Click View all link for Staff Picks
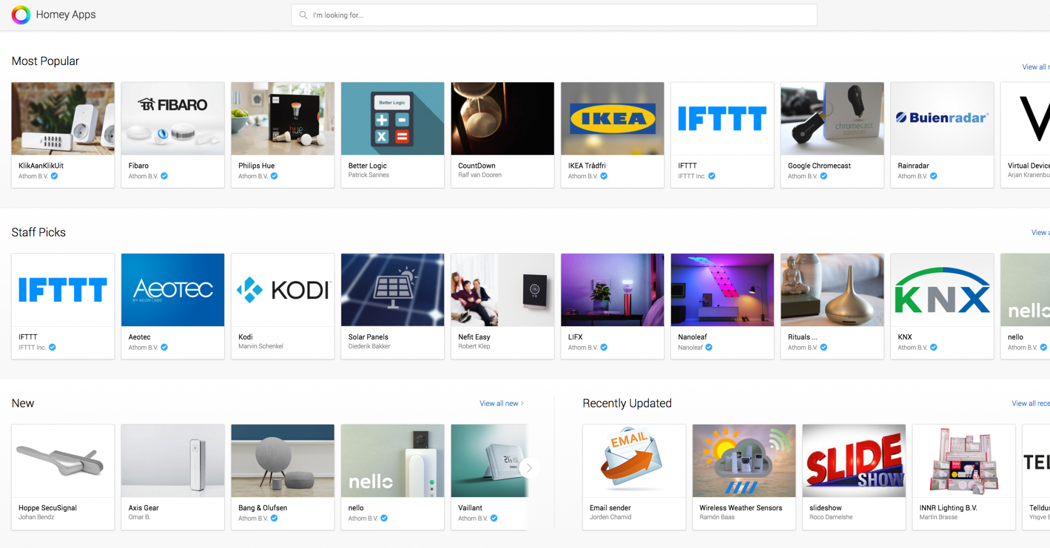 [x=1041, y=232]
